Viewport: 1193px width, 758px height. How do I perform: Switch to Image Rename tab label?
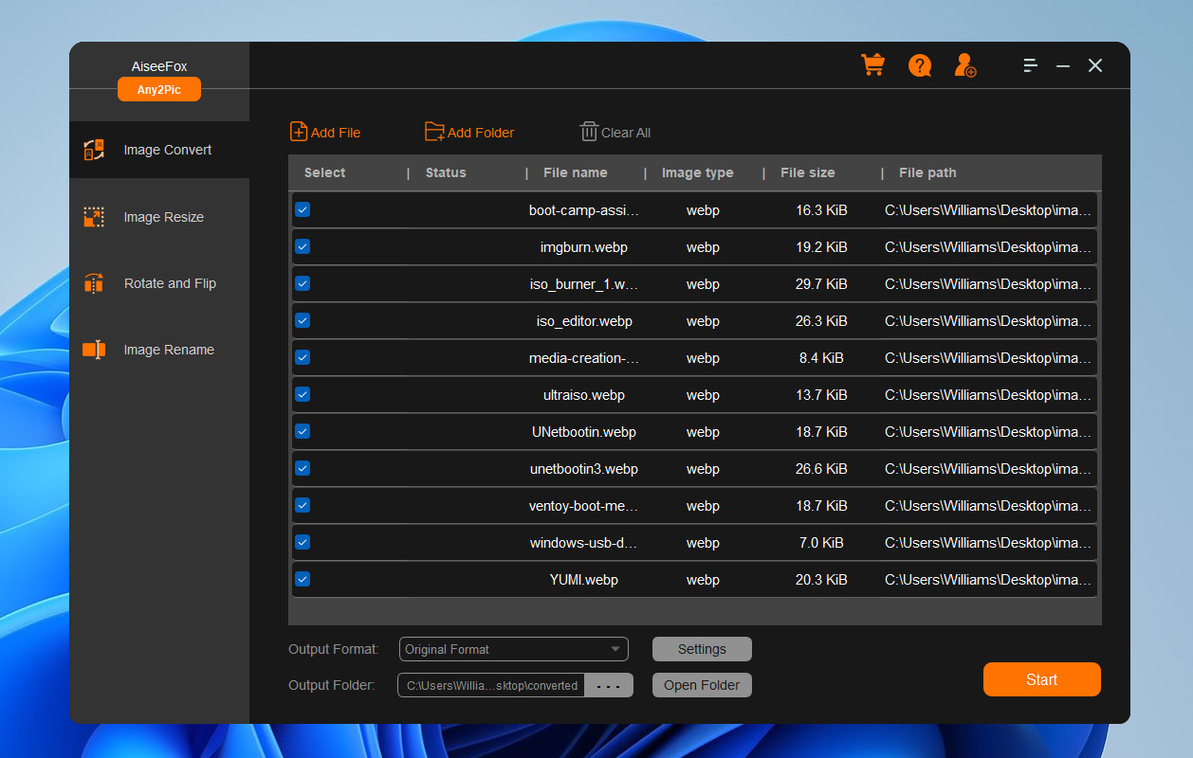[169, 350]
